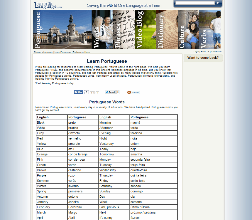Click the table cell 'cinzneto'
Viewport: 252px width, 220px height.
pos(83,133)
